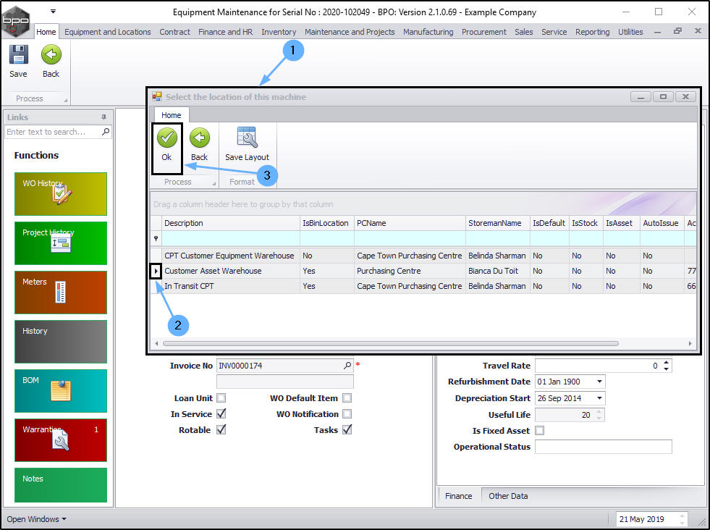Restore the ribbon child window

click(677, 31)
